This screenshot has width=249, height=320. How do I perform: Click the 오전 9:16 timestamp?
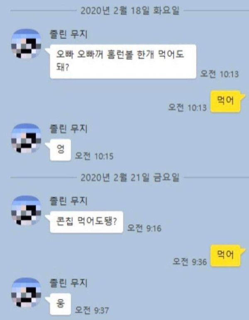pos(144,228)
